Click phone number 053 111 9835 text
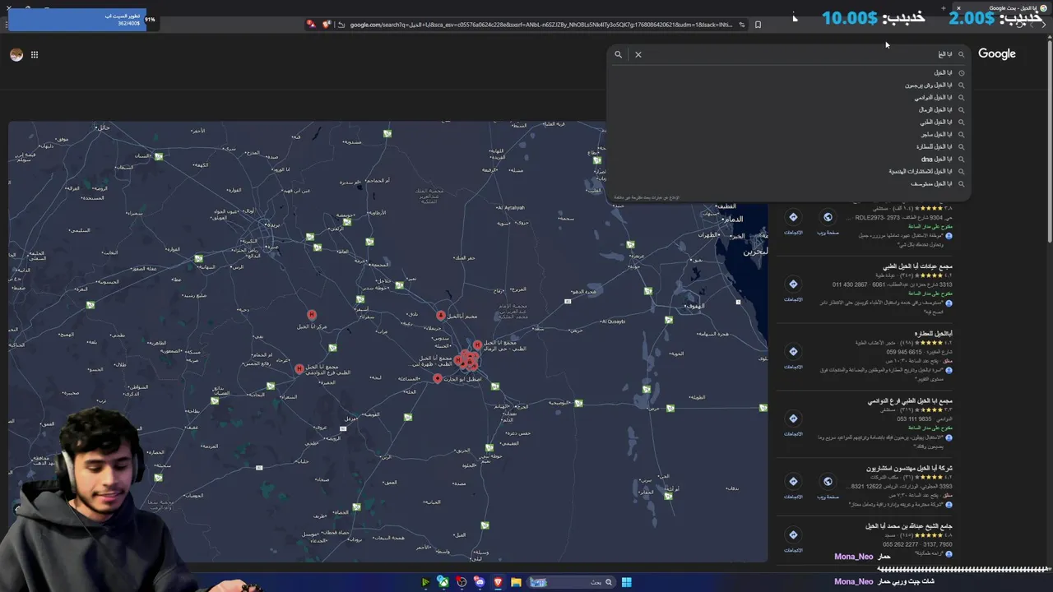The height and width of the screenshot is (592, 1053). point(915,419)
